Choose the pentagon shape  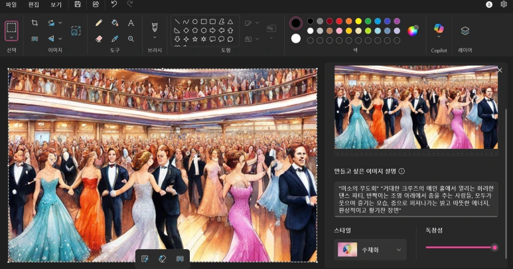tap(194, 31)
